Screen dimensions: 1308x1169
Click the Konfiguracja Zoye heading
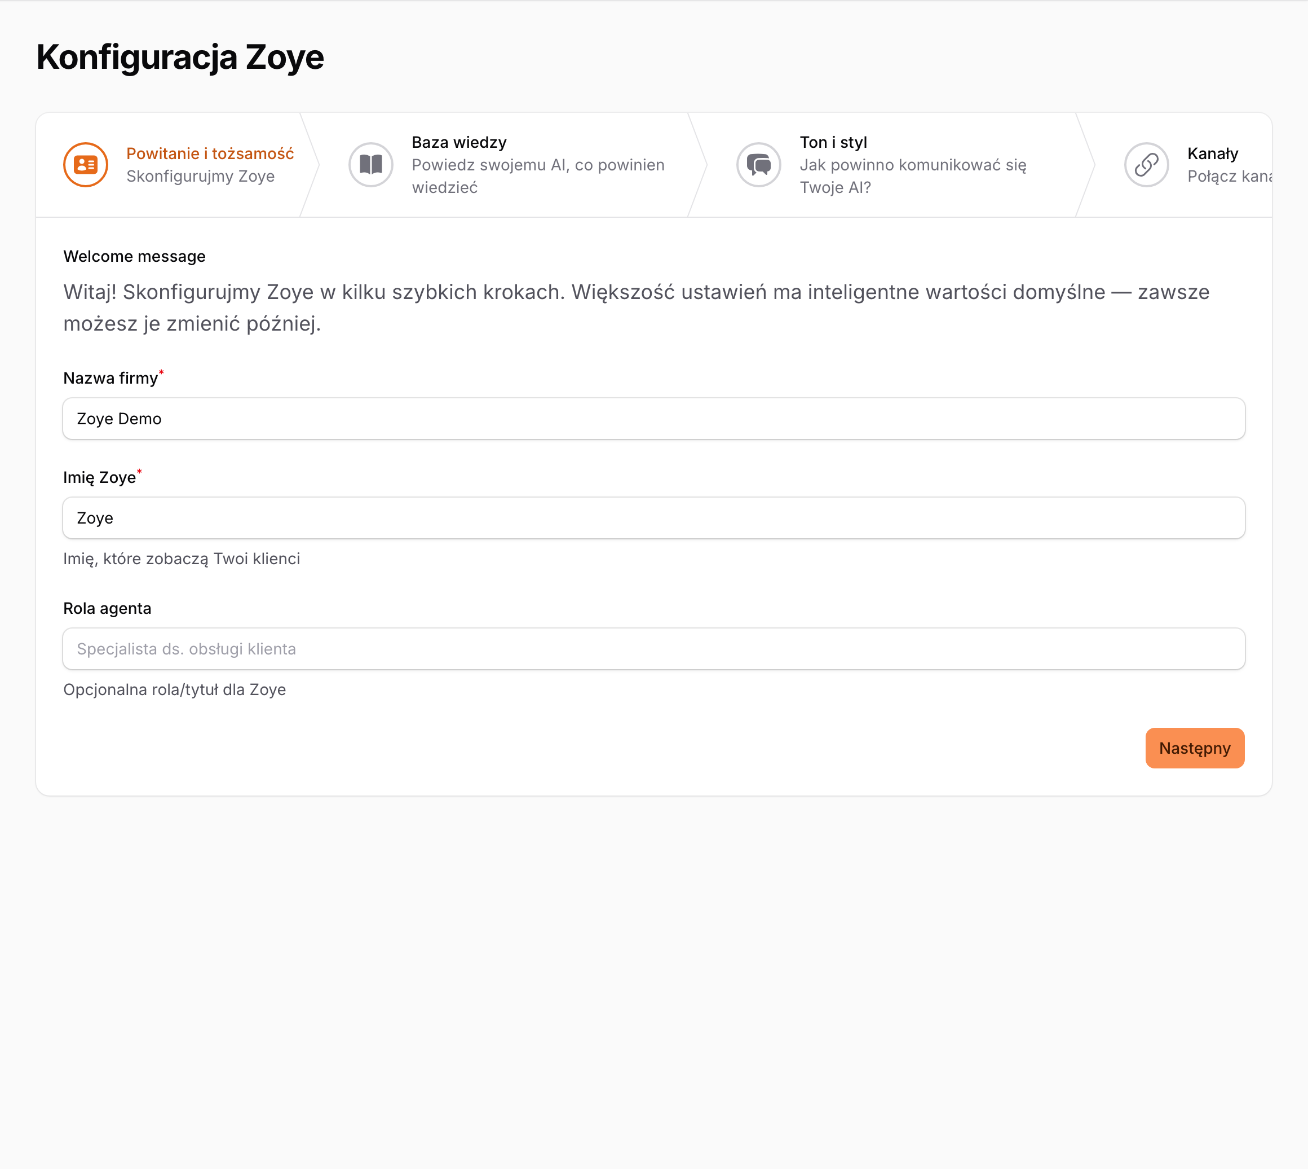click(180, 57)
